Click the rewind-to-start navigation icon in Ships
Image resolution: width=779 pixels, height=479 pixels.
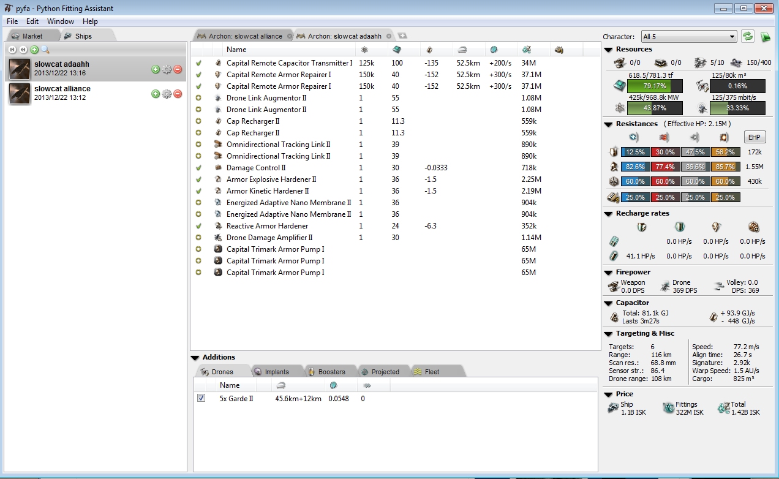coord(12,50)
